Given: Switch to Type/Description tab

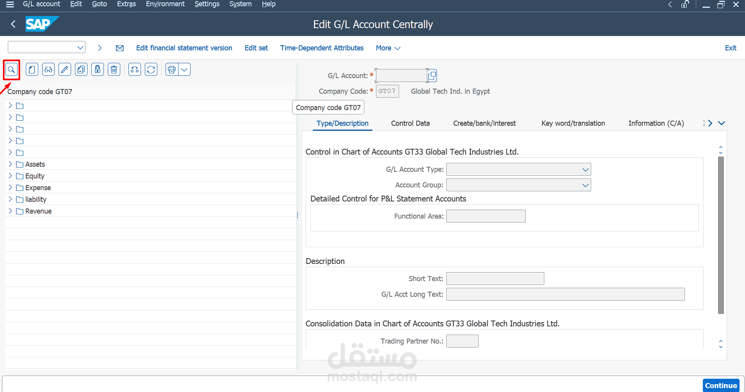Looking at the screenshot, I should coord(342,123).
